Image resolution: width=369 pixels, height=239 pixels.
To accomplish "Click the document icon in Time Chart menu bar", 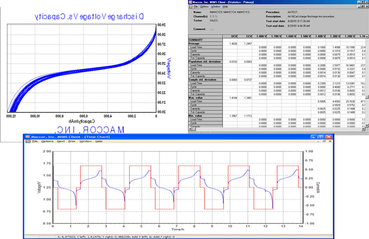I will coord(28,141).
